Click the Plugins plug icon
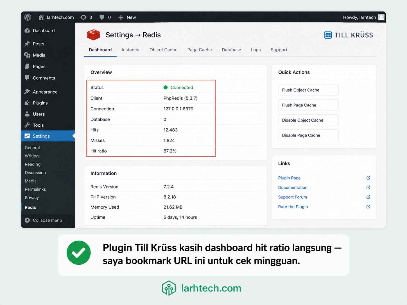407x305 pixels. (27, 103)
